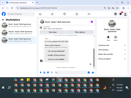Open the Windows Start button

coord(3,88)
